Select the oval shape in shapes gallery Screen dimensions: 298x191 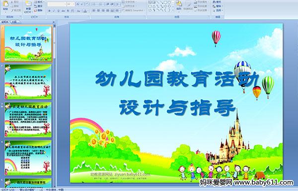tap(169, 2)
